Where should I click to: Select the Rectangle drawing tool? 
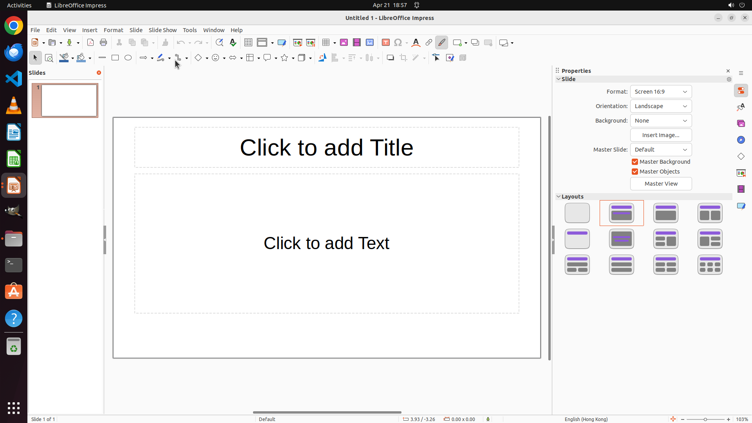[x=115, y=58]
